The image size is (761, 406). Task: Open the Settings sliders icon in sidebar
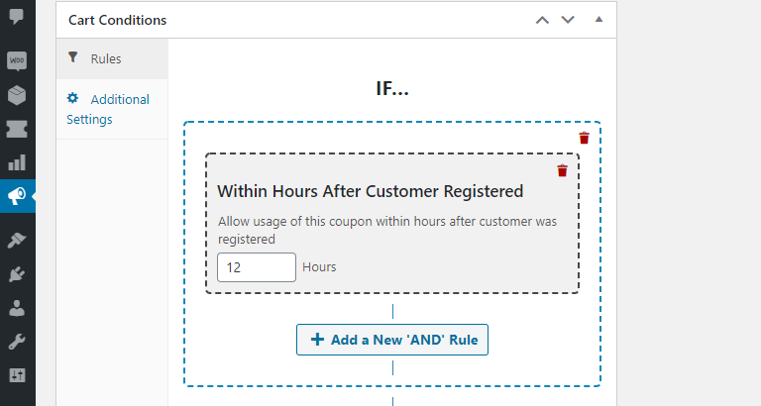(17, 375)
